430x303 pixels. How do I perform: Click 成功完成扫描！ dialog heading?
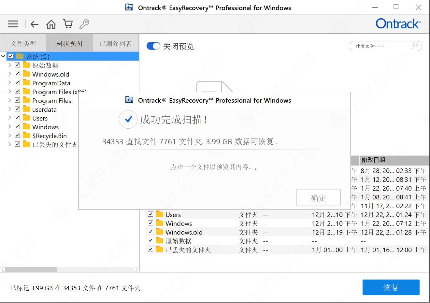point(174,120)
